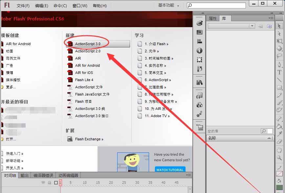
Task: Open the History panel icon
Action: pos(199,69)
